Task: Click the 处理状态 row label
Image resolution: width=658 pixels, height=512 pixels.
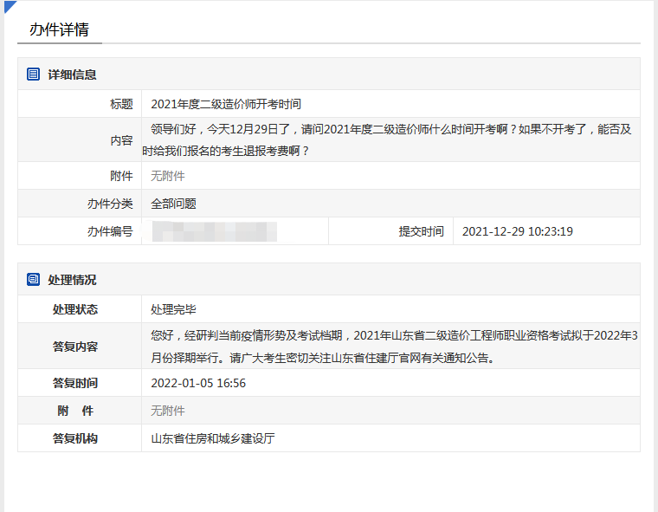Action: click(75, 309)
